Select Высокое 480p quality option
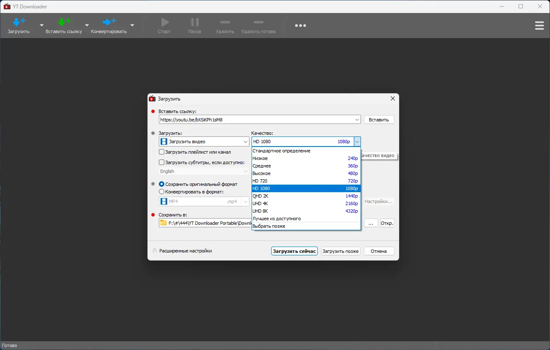The width and height of the screenshot is (550, 350). coord(306,173)
